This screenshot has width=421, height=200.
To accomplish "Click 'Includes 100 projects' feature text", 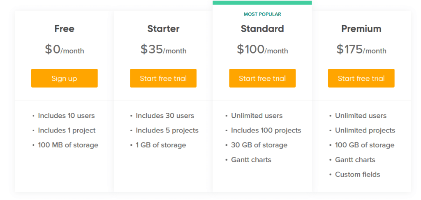I will (x=266, y=130).
